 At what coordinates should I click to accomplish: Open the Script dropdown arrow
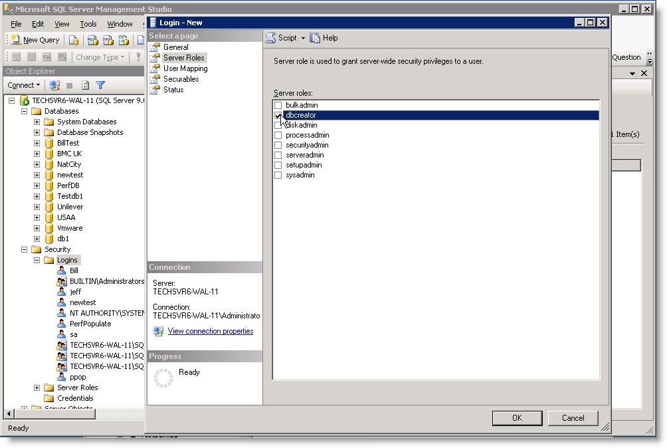[x=303, y=39]
